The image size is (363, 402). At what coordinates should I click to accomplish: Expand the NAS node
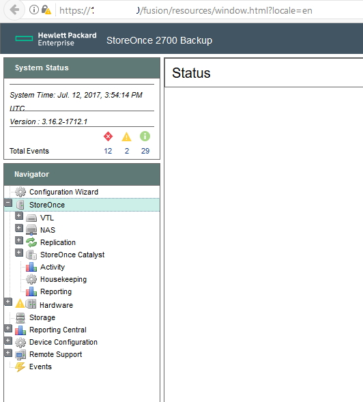click(x=19, y=228)
